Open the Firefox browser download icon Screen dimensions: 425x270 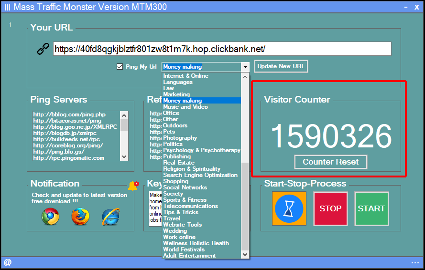(80, 217)
